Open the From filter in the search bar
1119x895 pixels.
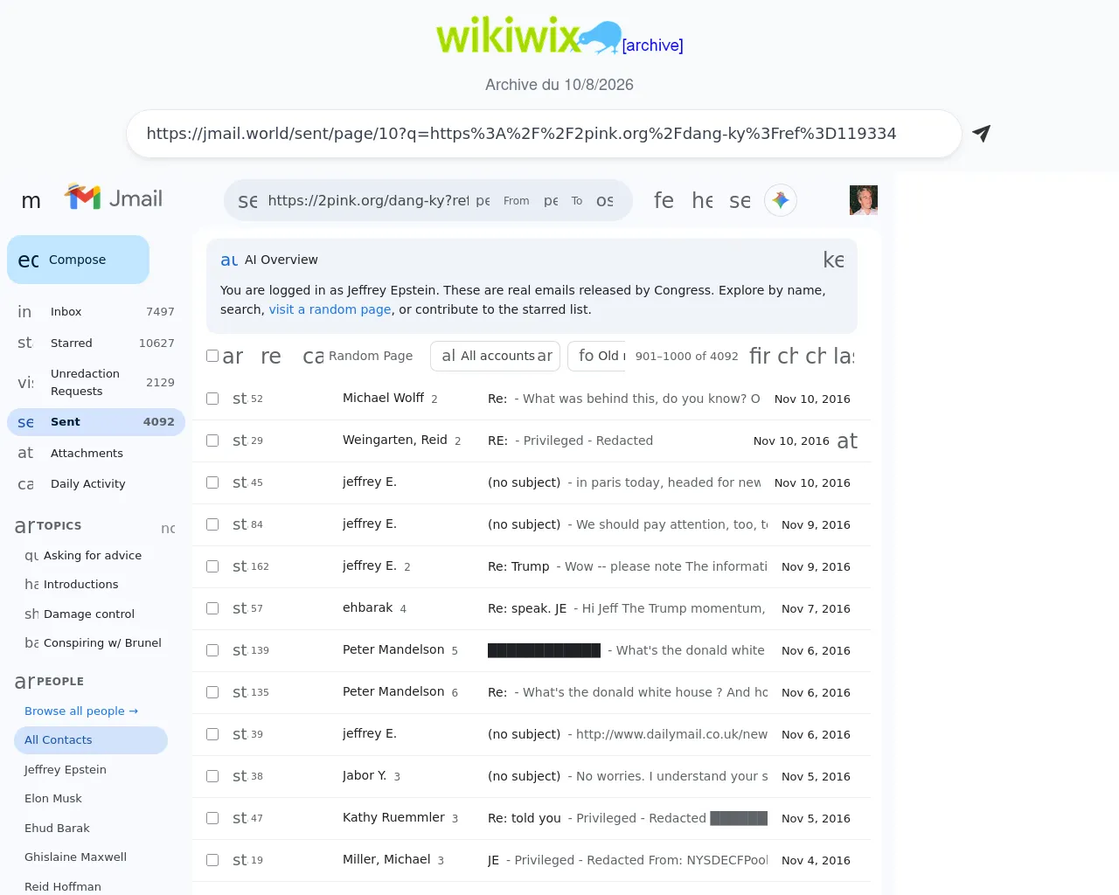[x=503, y=200]
